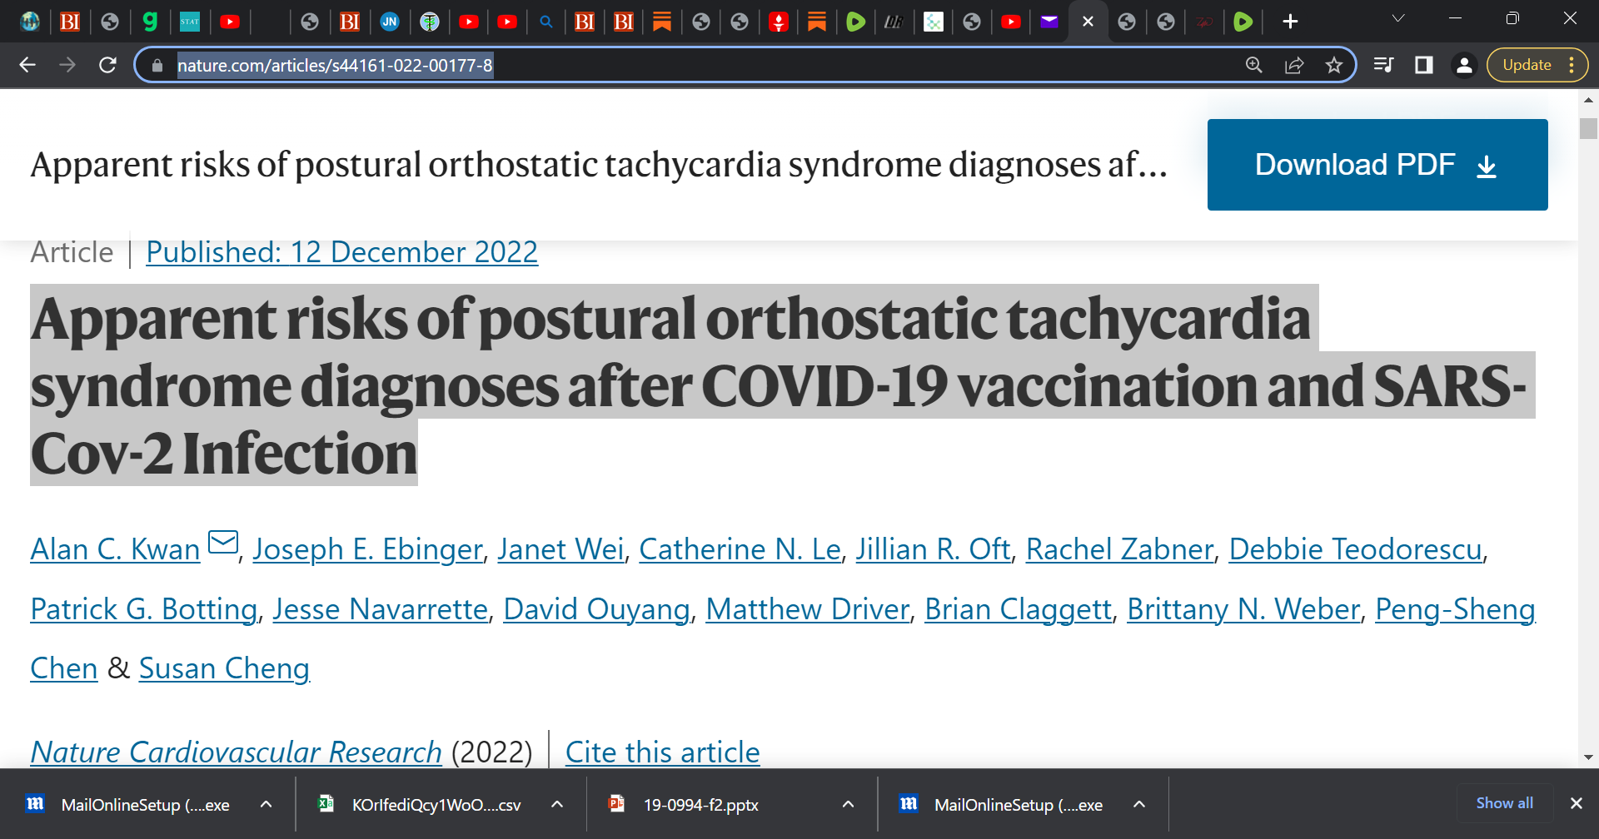Open the Cite this article link
The height and width of the screenshot is (839, 1599).
[662, 752]
